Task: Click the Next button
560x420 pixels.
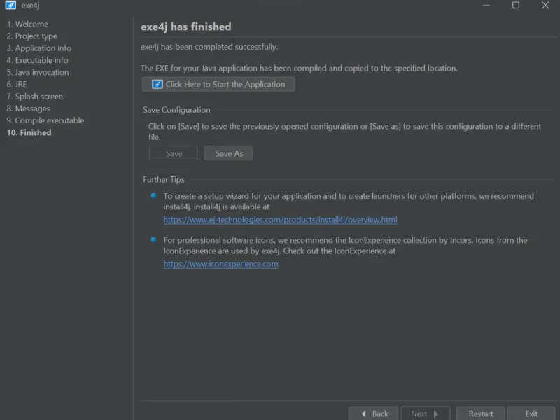Action: 426,414
